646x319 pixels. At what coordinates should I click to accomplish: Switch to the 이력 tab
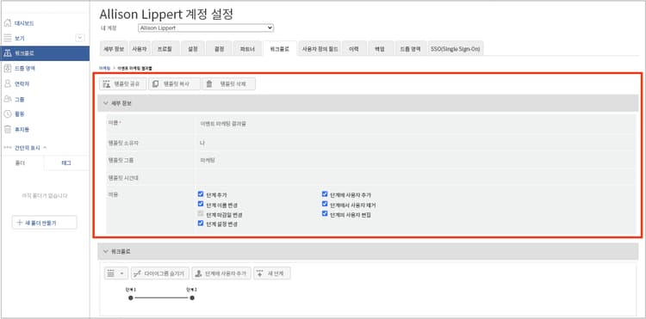pos(353,48)
